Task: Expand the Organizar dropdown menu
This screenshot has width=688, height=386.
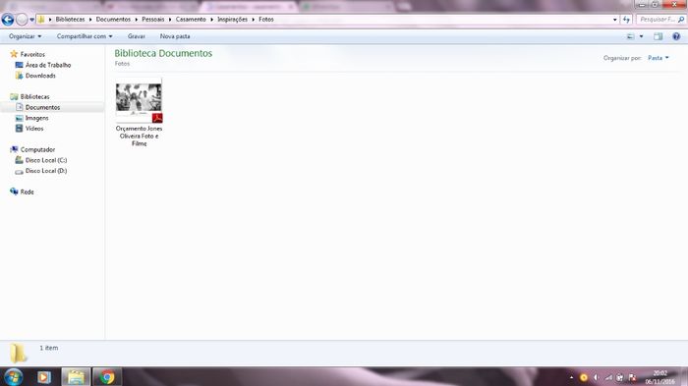Action: coord(25,36)
